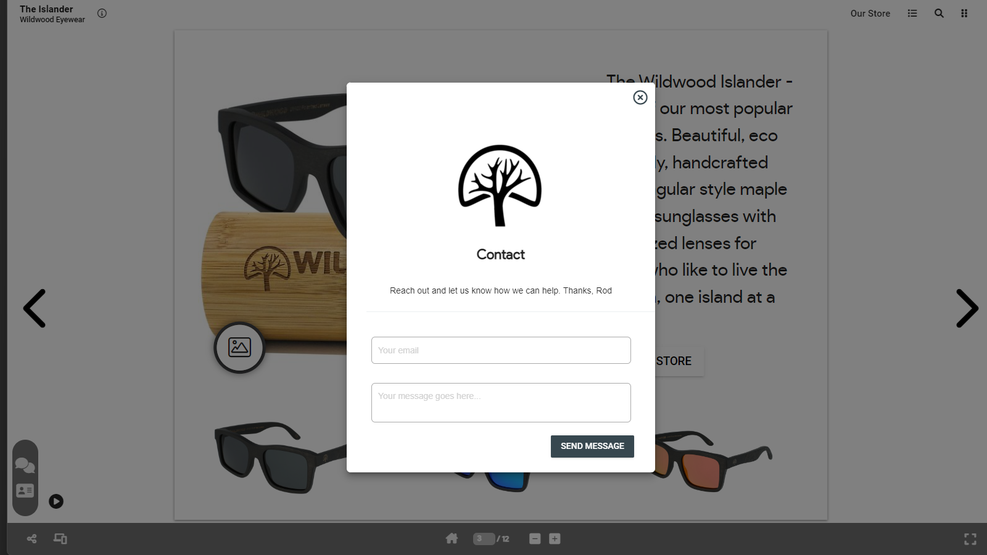
Task: Send the message with SEND MESSAGE
Action: [x=592, y=446]
